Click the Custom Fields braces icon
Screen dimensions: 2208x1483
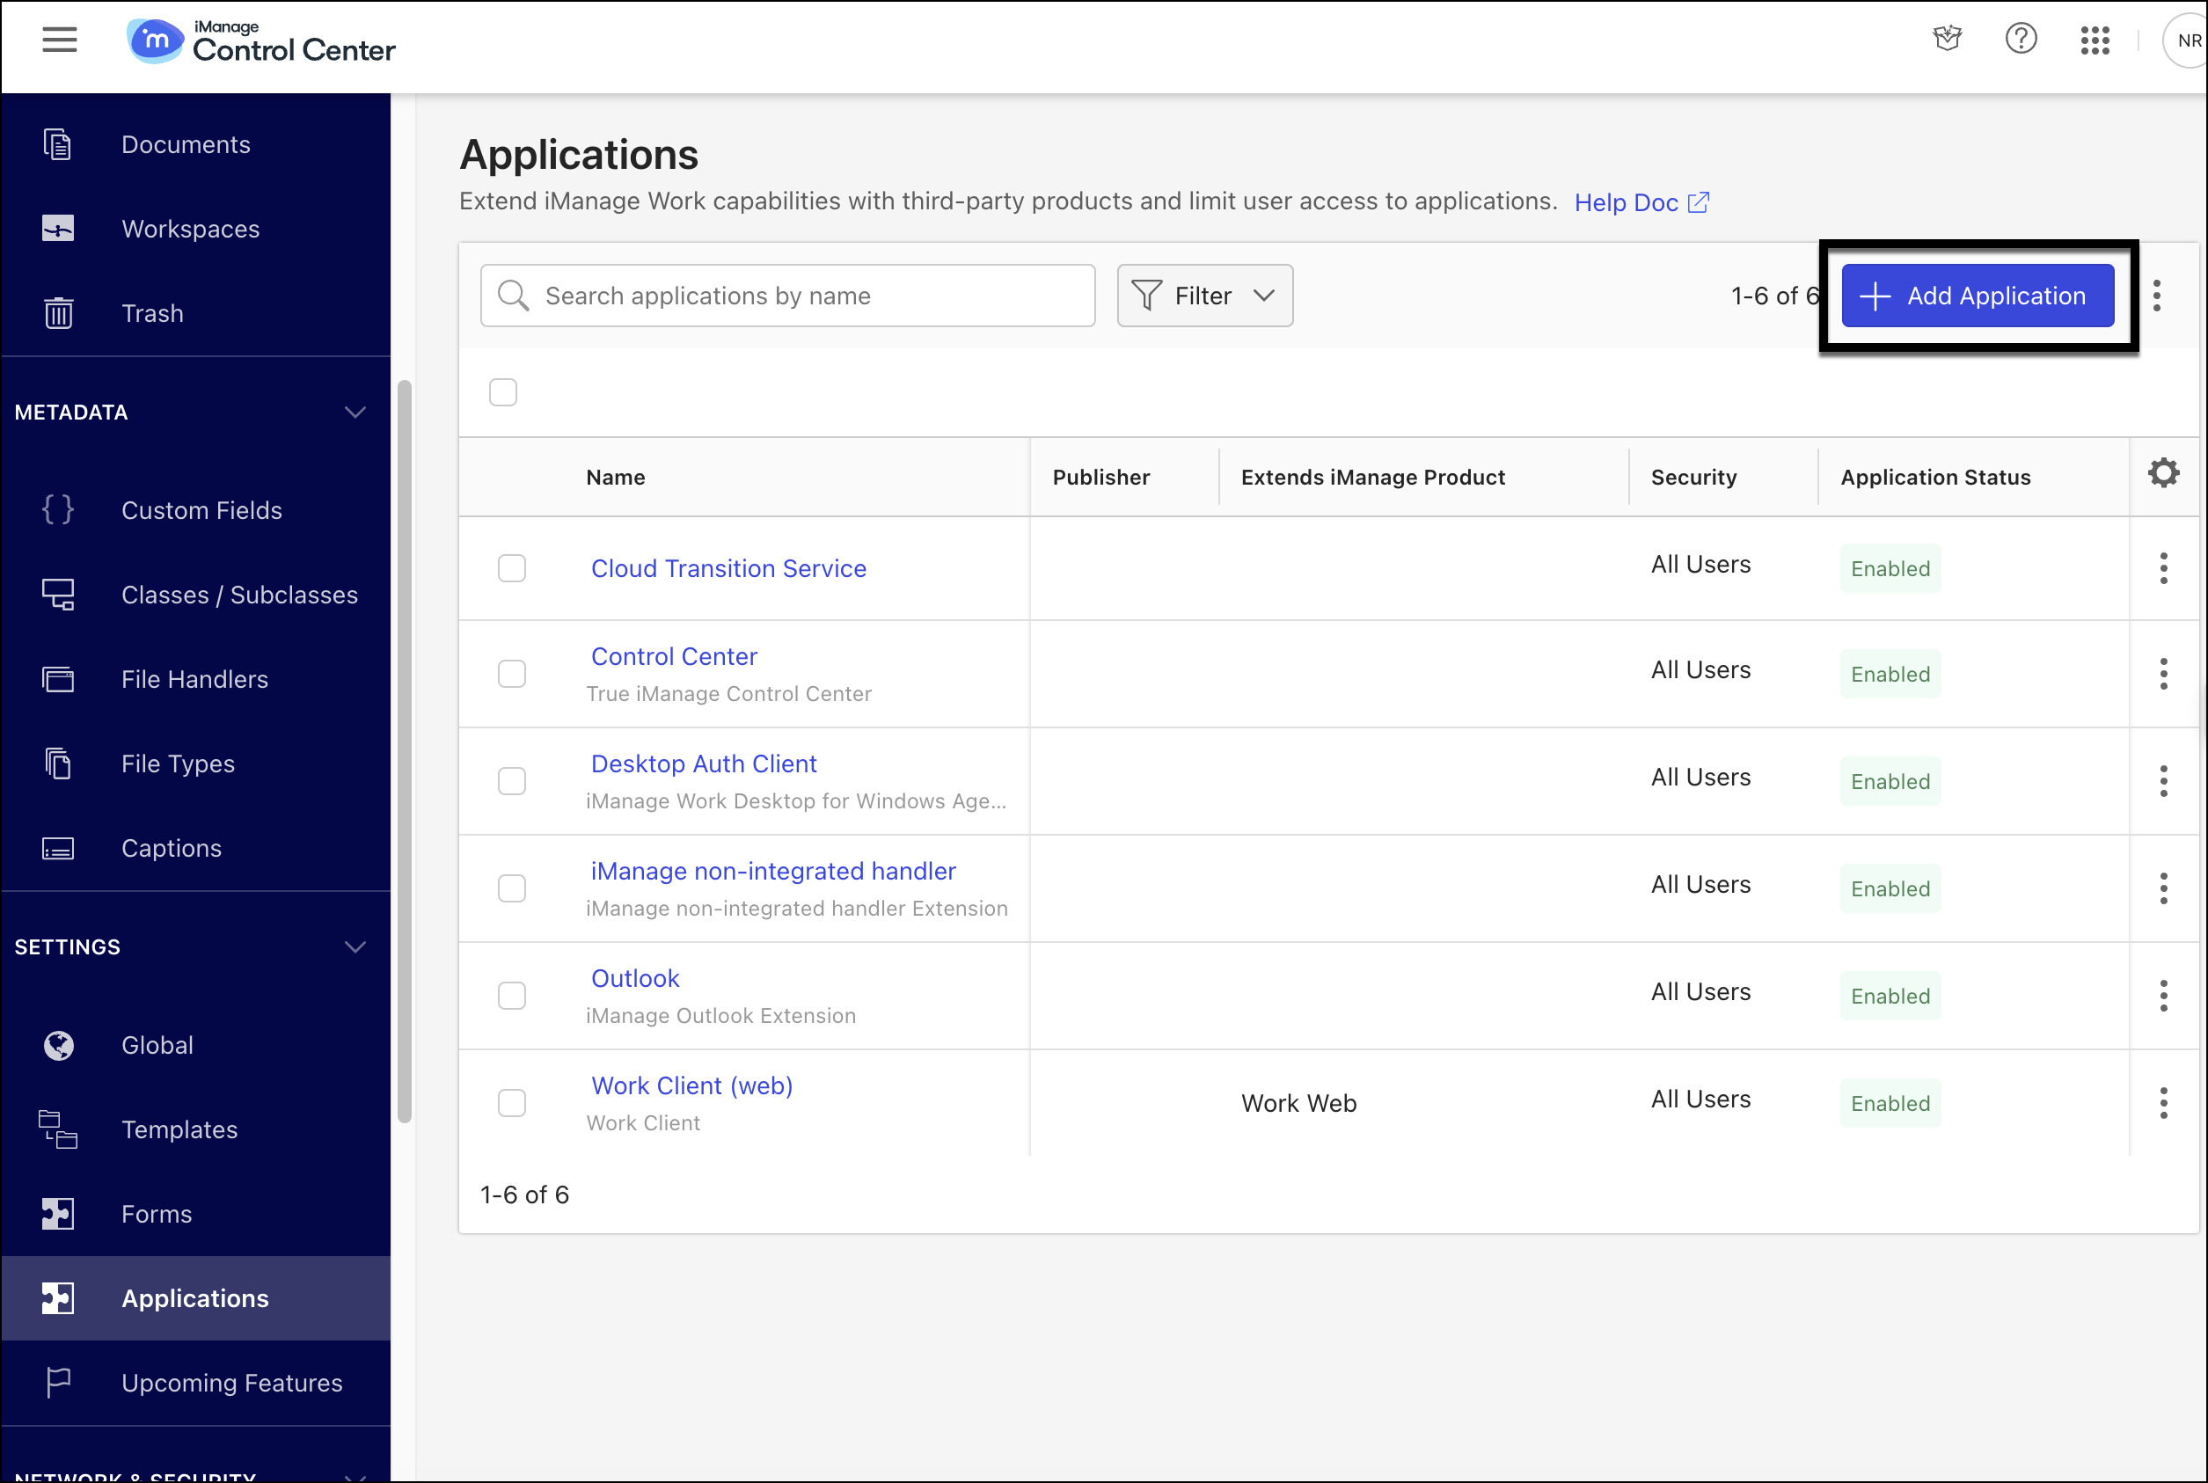tap(58, 510)
